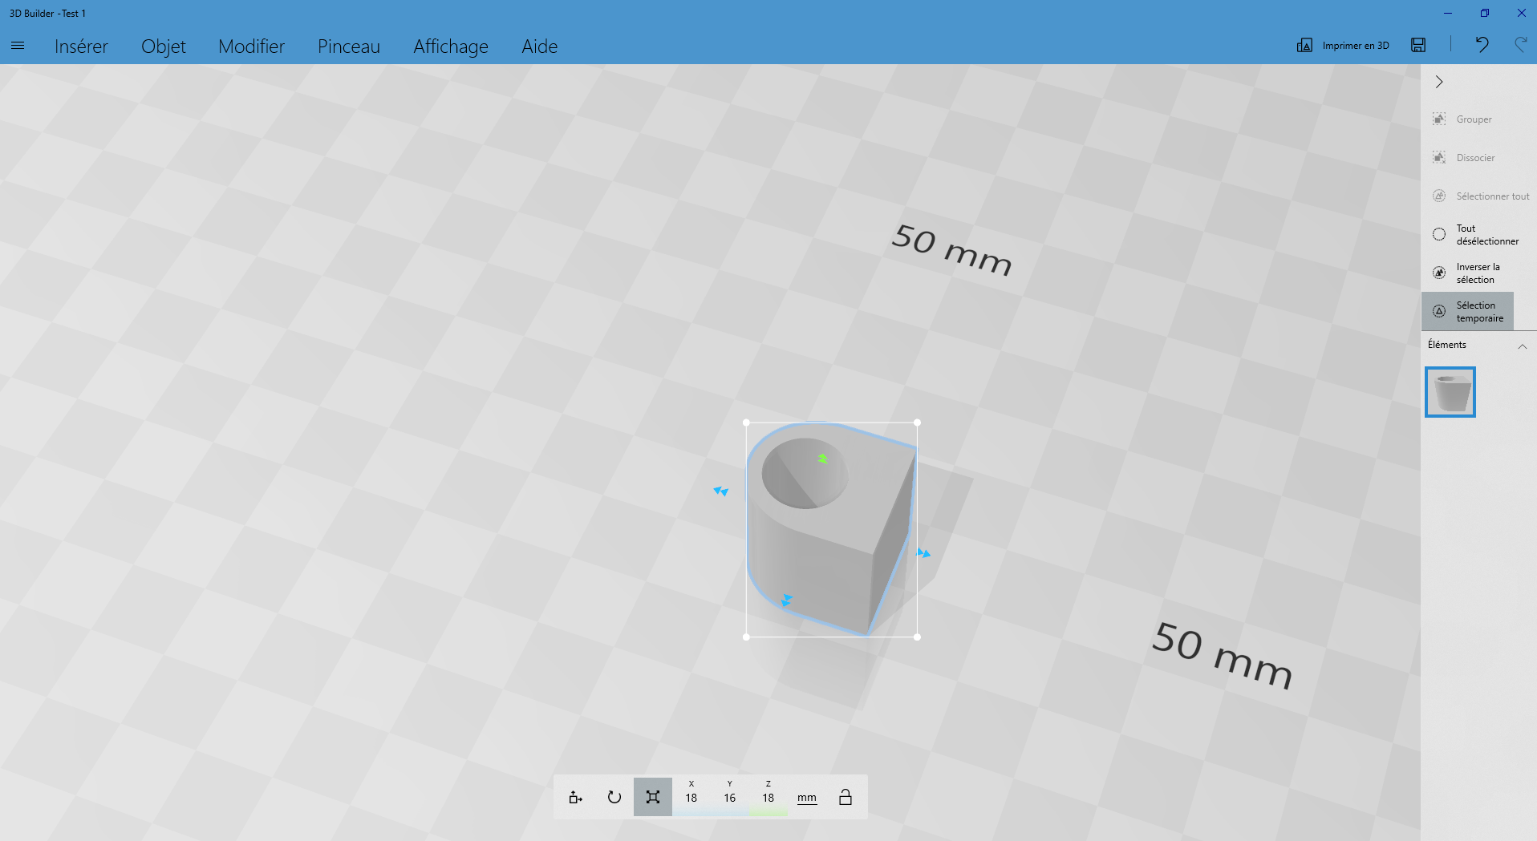Select the Move tool icon
Viewport: 1537px width, 841px height.
point(575,797)
